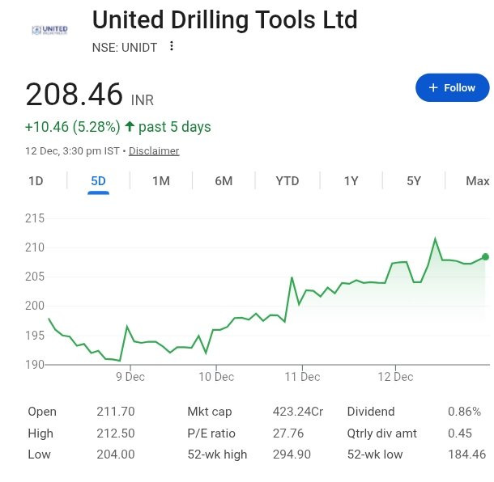Click the High label in the stats table

(40, 433)
